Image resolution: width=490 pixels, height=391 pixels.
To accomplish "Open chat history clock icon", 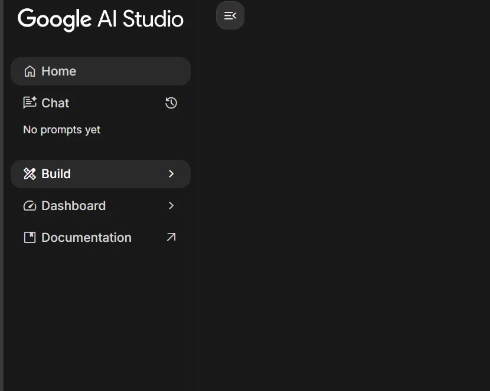I will coord(171,103).
